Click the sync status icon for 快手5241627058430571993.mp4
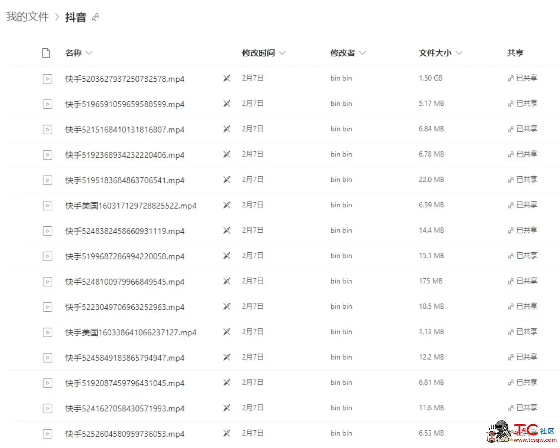Image resolution: width=560 pixels, height=448 pixels. [227, 407]
